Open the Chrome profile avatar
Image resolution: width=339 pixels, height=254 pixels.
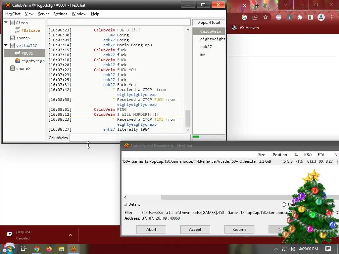[x=321, y=17]
